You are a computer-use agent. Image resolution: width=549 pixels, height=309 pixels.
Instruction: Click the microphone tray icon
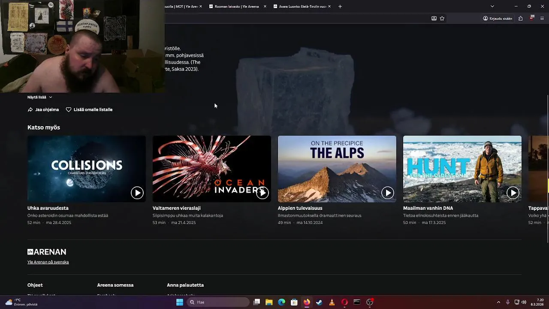[508, 302]
